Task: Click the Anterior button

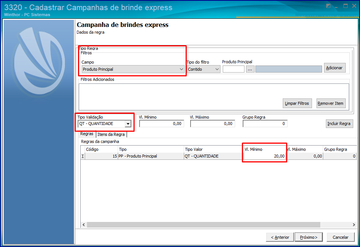Action: coord(280,237)
